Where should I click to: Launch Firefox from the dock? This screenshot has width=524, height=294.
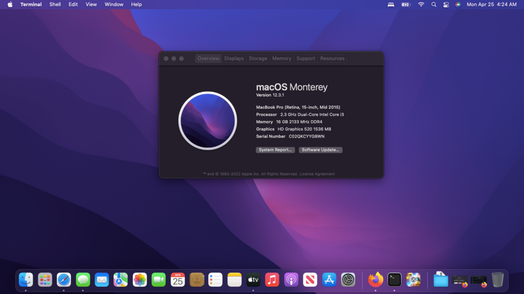click(x=376, y=280)
